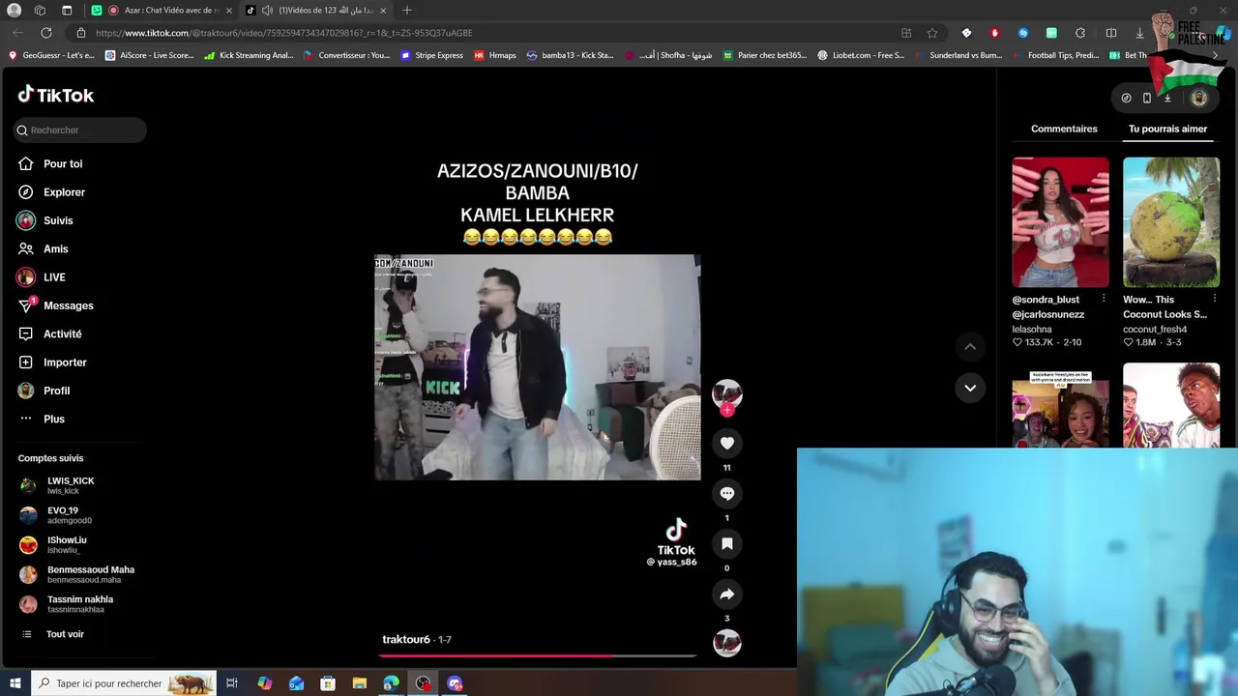Open Messages inbox
Image resolution: width=1238 pixels, height=696 pixels.
click(x=55, y=305)
